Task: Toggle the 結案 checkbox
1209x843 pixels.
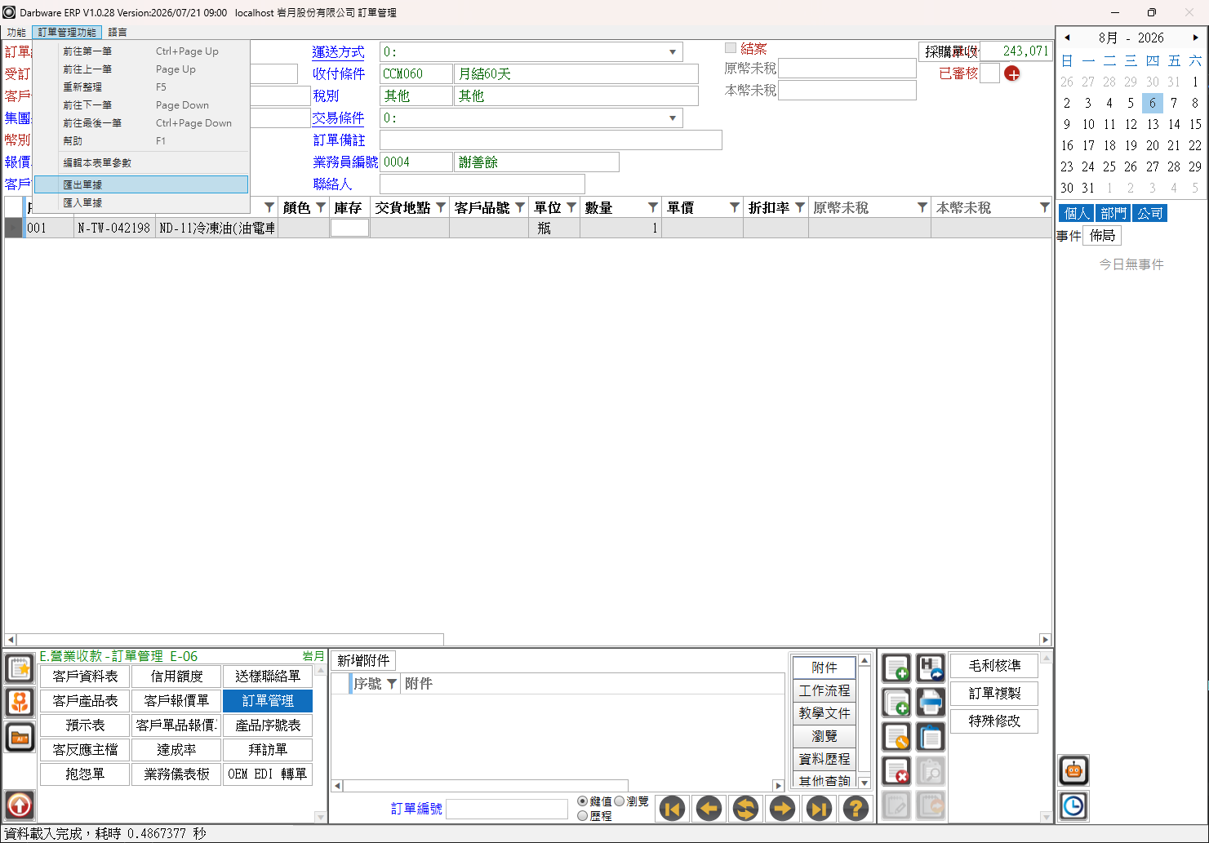Action: [731, 48]
